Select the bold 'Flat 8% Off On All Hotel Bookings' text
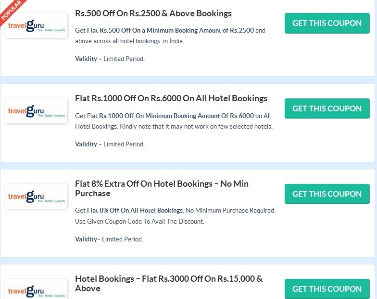This screenshot has width=377, height=299. 135,210
